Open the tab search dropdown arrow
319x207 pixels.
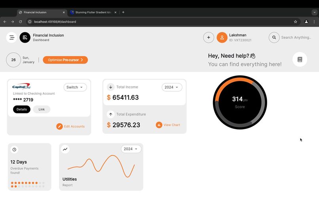315,12
